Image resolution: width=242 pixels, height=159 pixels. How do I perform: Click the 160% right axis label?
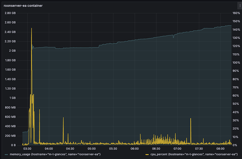(x=236, y=13)
